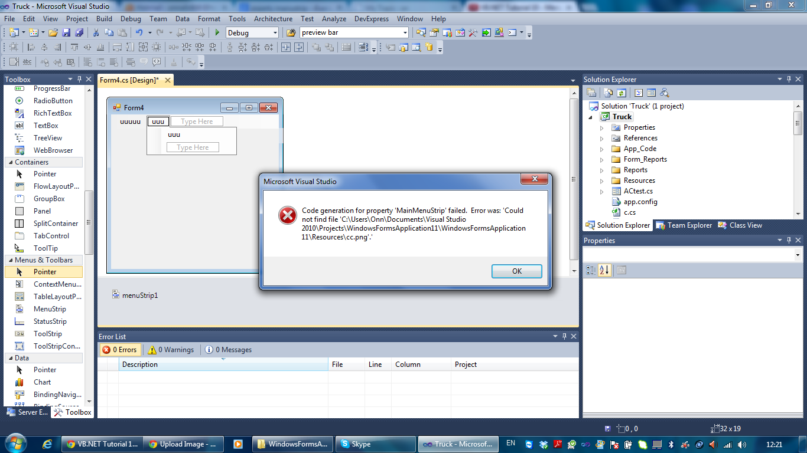Select TabControl in Toolbox
This screenshot has width=807, height=453.
coord(44,236)
